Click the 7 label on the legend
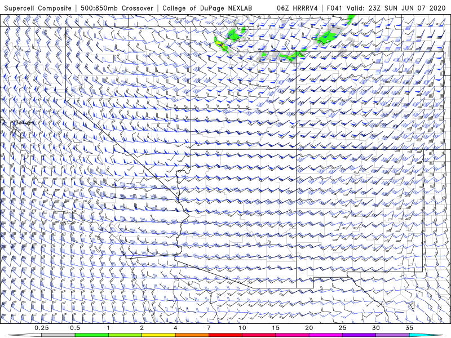 209,328
